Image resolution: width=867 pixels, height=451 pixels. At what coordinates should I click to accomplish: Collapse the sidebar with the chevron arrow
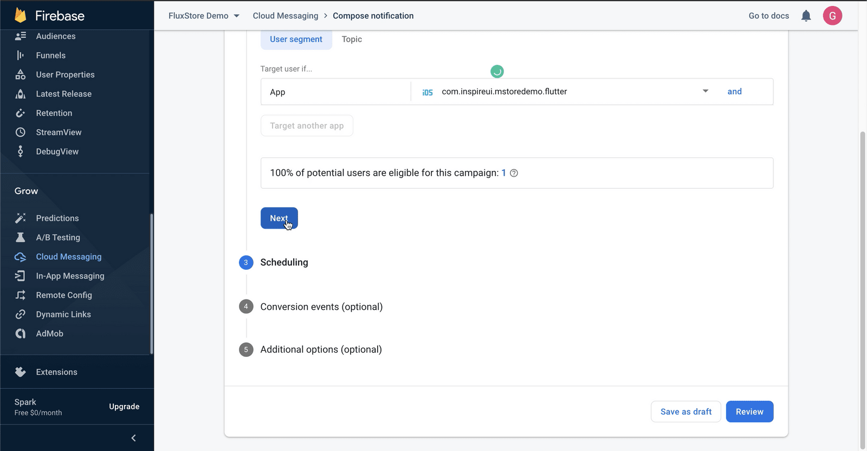click(x=133, y=438)
